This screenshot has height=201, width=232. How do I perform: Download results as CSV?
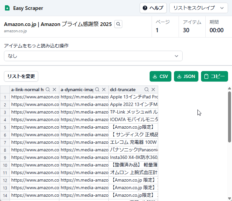coord(160,76)
